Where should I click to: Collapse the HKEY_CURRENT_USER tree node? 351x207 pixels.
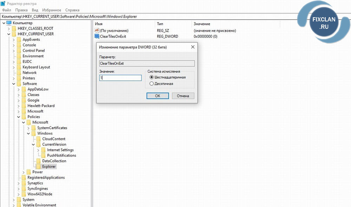click(9, 34)
